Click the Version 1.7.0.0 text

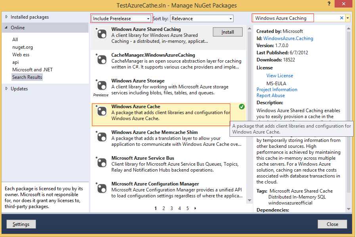[272, 46]
